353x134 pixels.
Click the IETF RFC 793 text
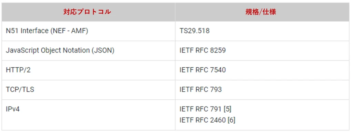[200, 90]
